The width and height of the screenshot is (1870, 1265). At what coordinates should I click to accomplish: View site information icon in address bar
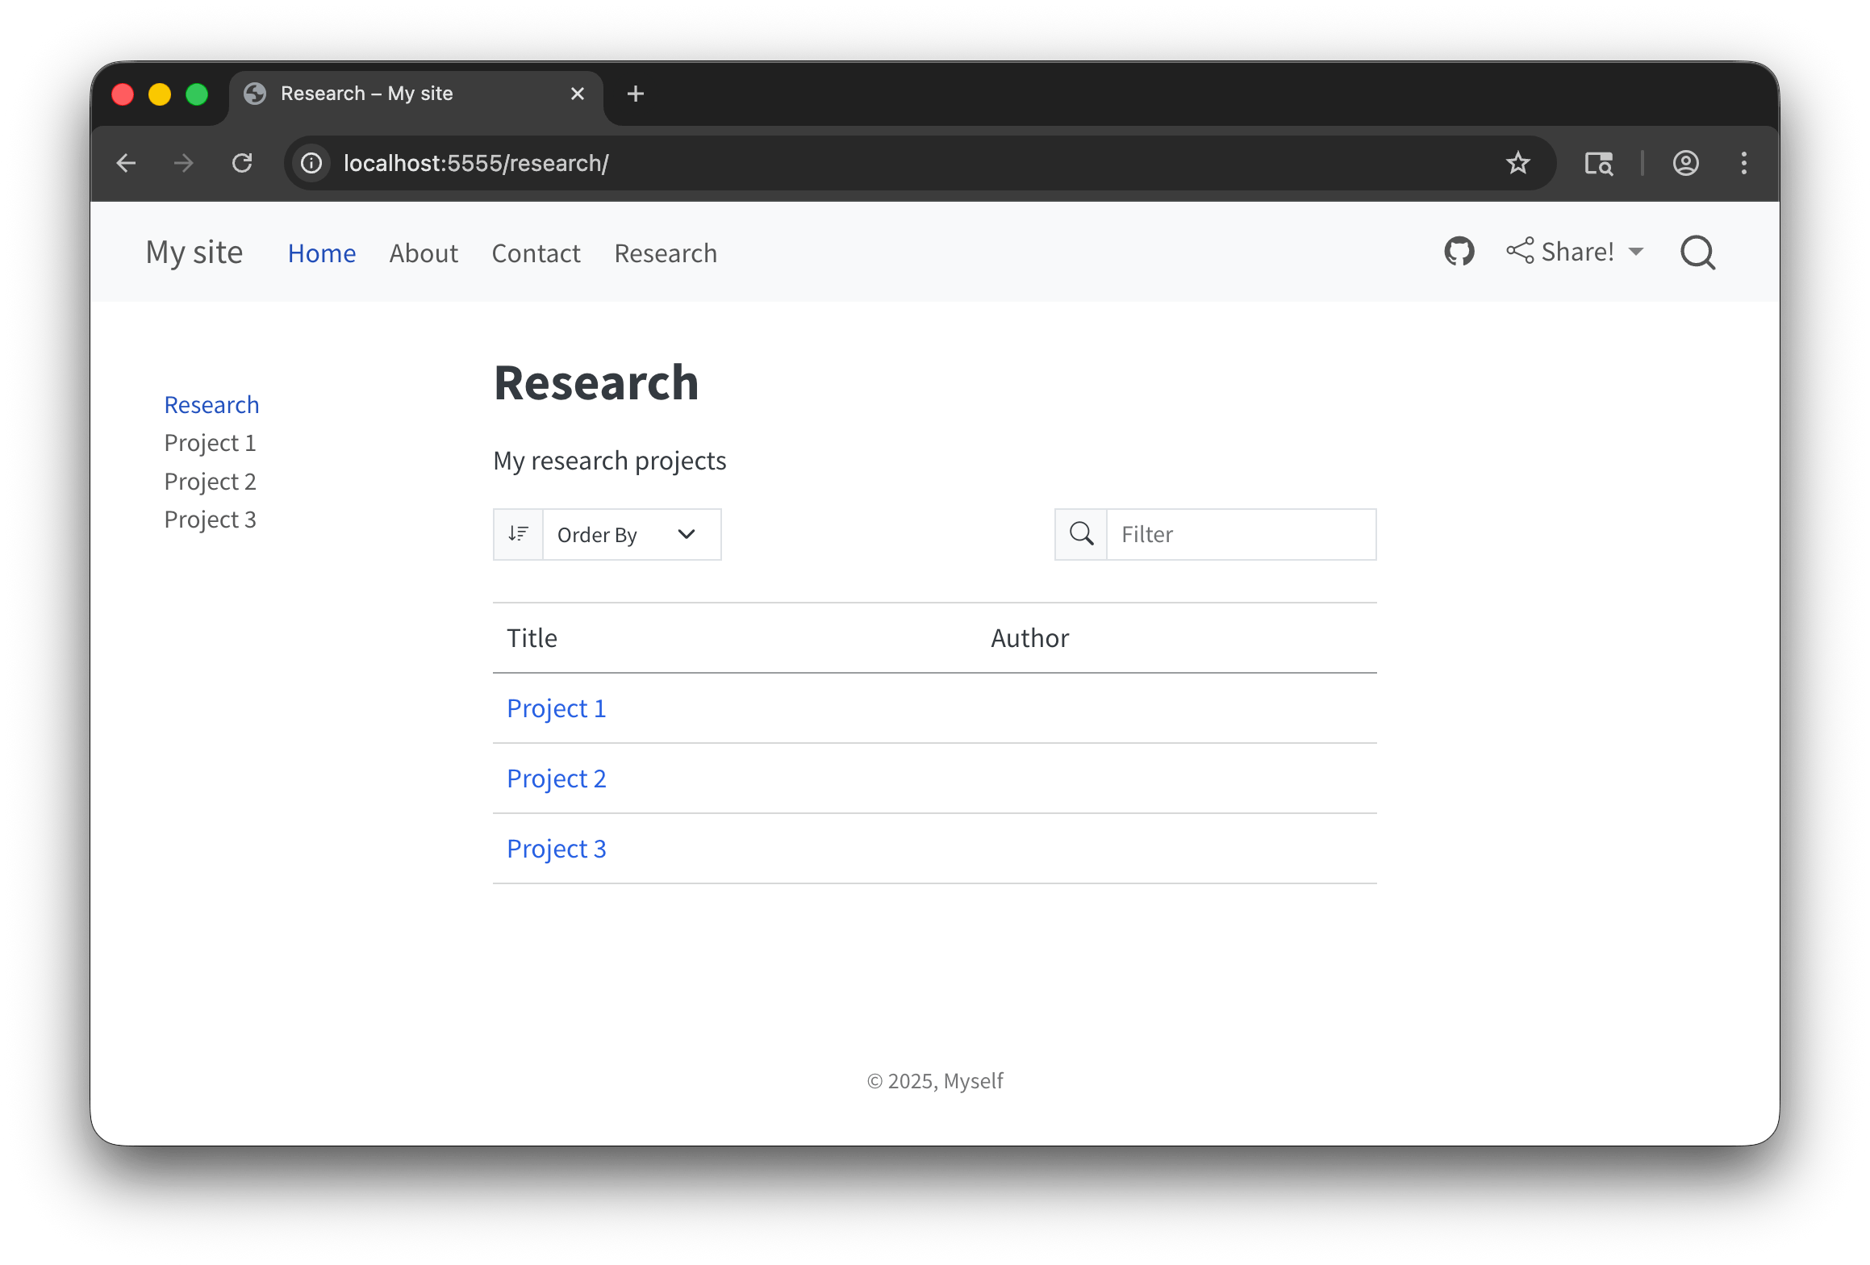click(x=311, y=163)
